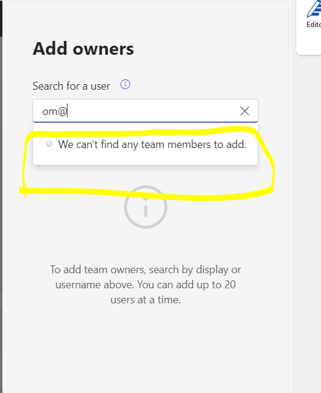
Task: Select the We can't find any team members message
Action: pyautogui.click(x=152, y=144)
